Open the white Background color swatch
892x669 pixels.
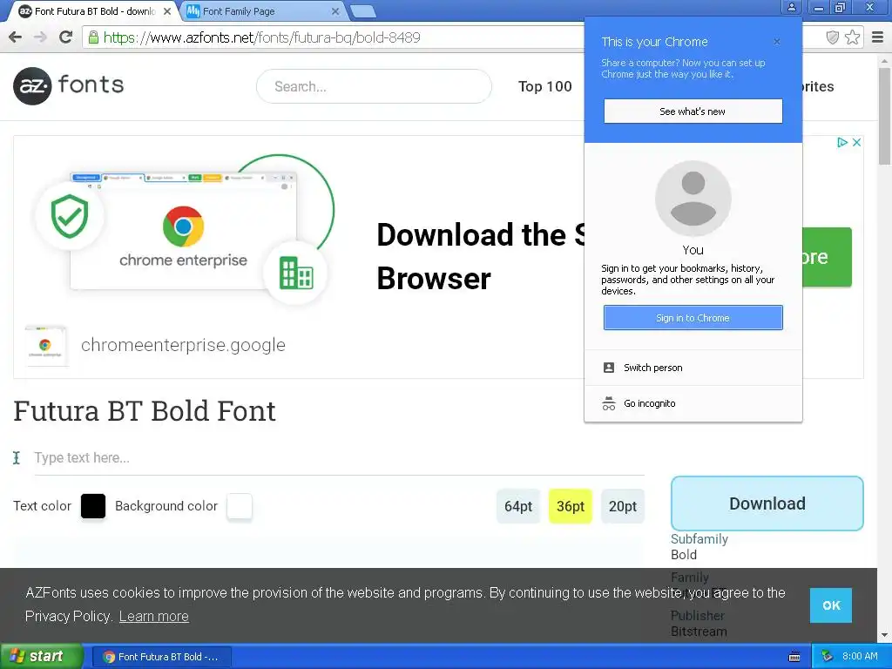pyautogui.click(x=240, y=506)
